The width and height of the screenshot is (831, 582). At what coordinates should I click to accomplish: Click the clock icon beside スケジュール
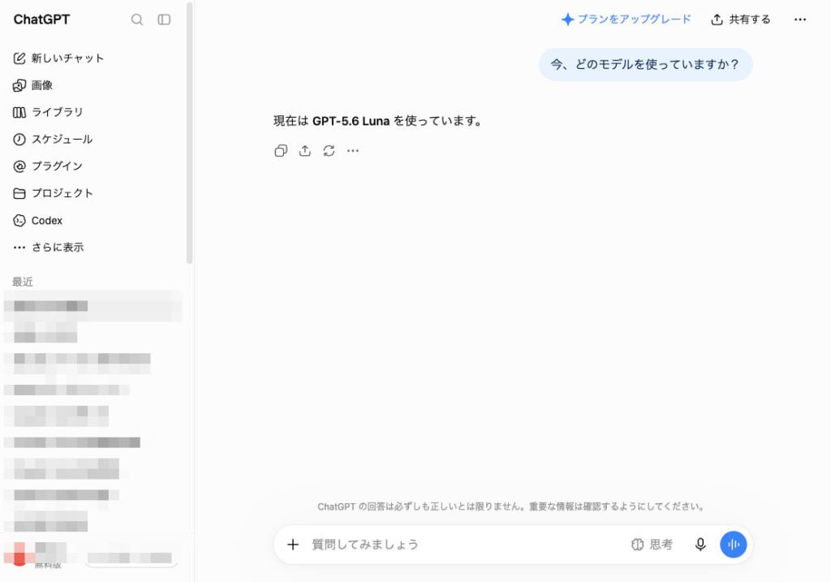[x=19, y=140]
